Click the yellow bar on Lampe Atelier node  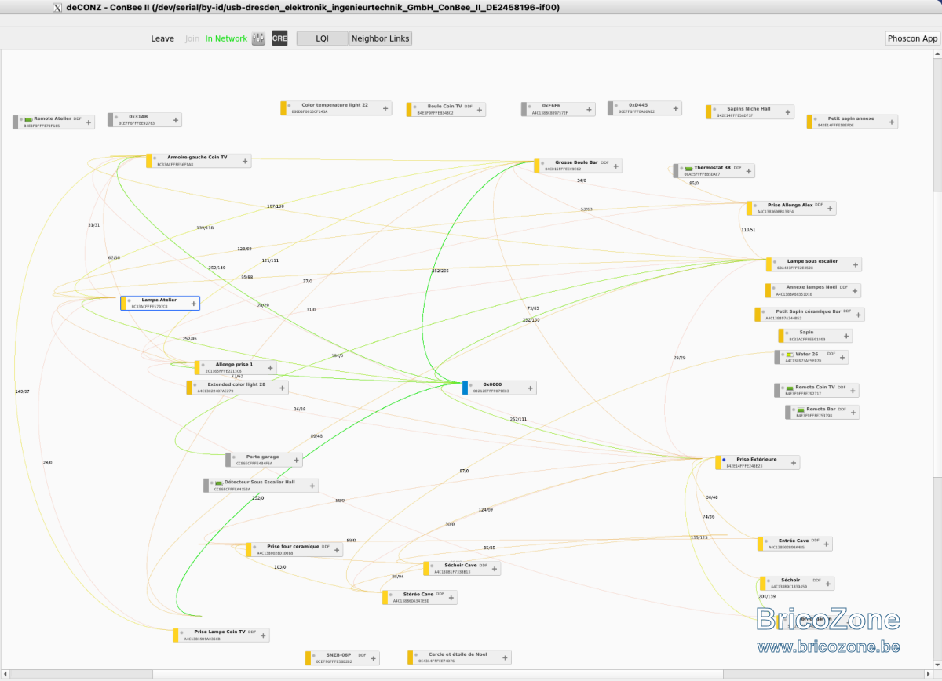tap(123, 303)
